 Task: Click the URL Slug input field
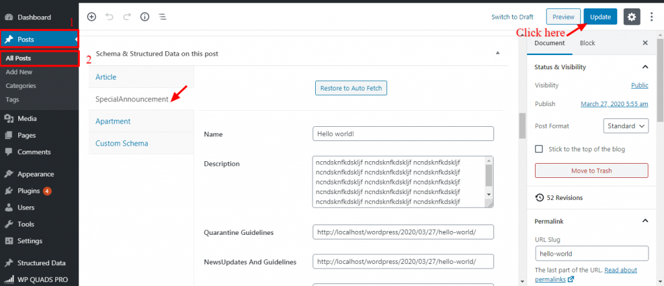pos(592,254)
